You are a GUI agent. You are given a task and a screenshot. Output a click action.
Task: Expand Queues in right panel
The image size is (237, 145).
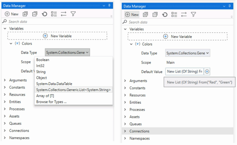pos(125,124)
